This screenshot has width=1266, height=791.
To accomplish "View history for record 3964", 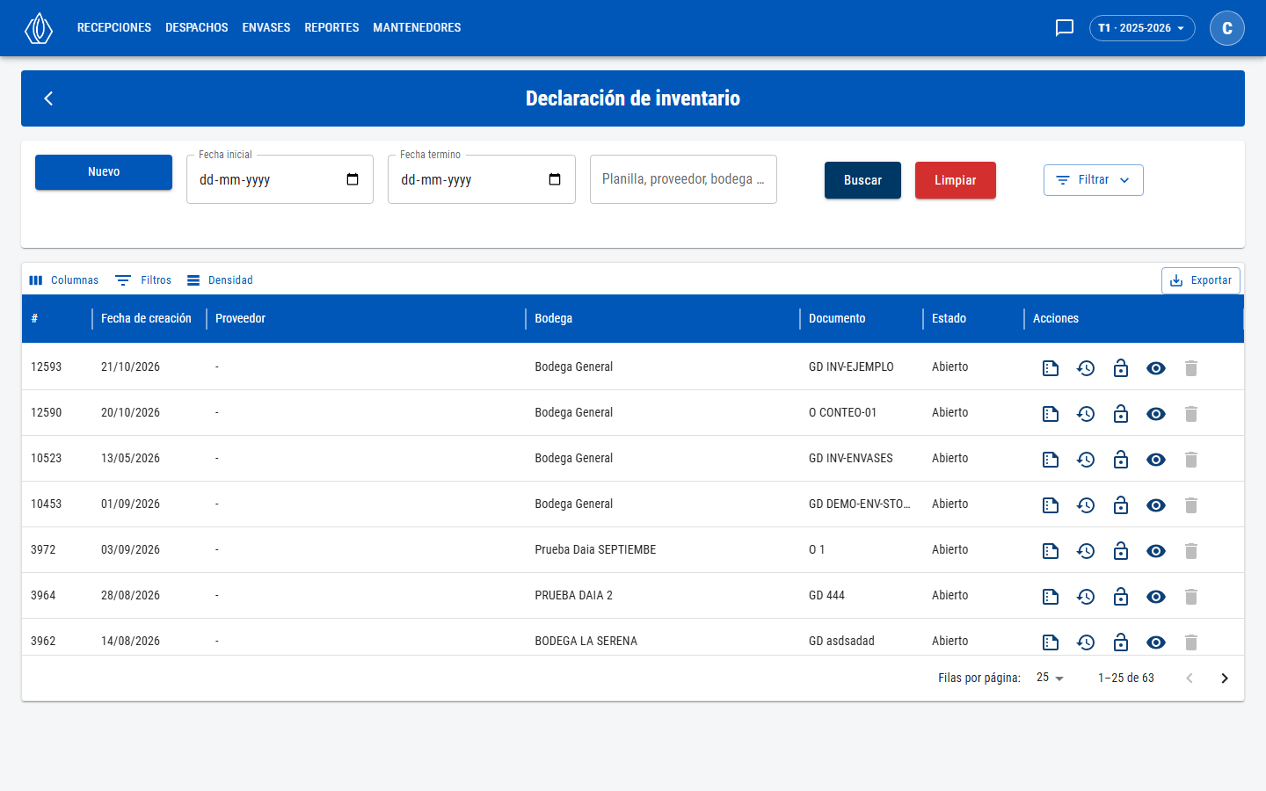I will click(x=1086, y=597).
